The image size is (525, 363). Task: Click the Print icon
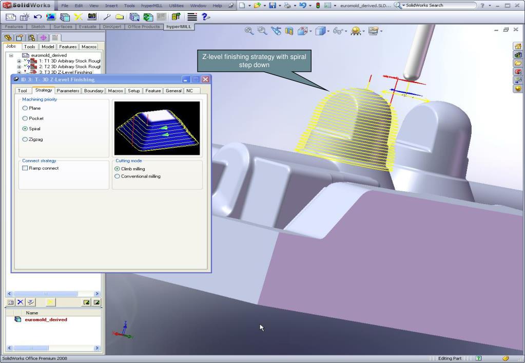coord(287,5)
